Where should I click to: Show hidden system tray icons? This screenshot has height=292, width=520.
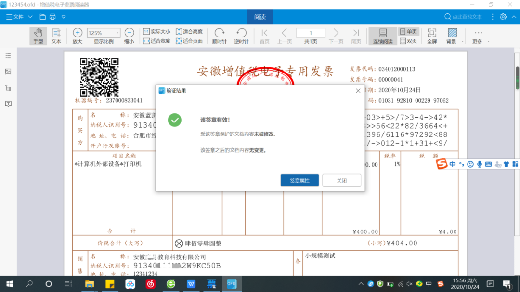[x=361, y=284]
